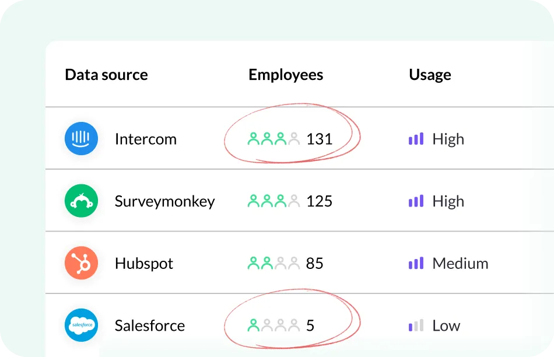Sort by the Data source column header
Screen dimensions: 554x357
pos(106,75)
